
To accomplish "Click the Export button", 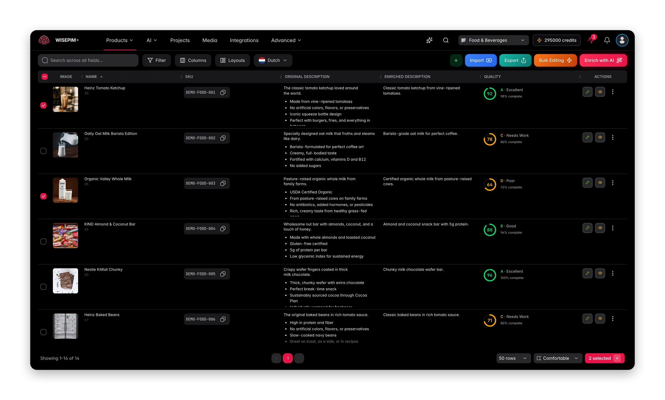I will 515,60.
